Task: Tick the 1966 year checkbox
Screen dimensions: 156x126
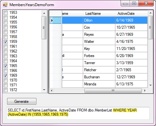Action: pos(6,71)
